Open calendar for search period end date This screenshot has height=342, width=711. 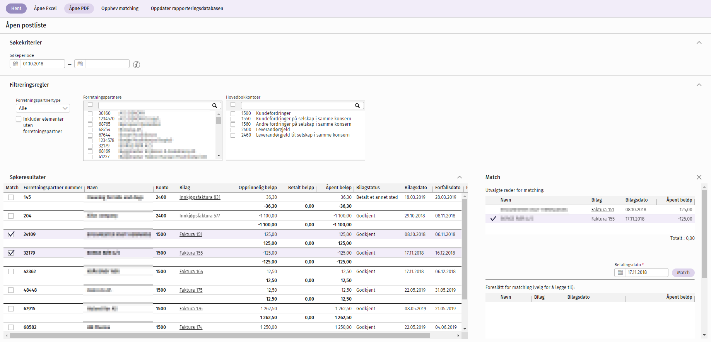pos(80,64)
